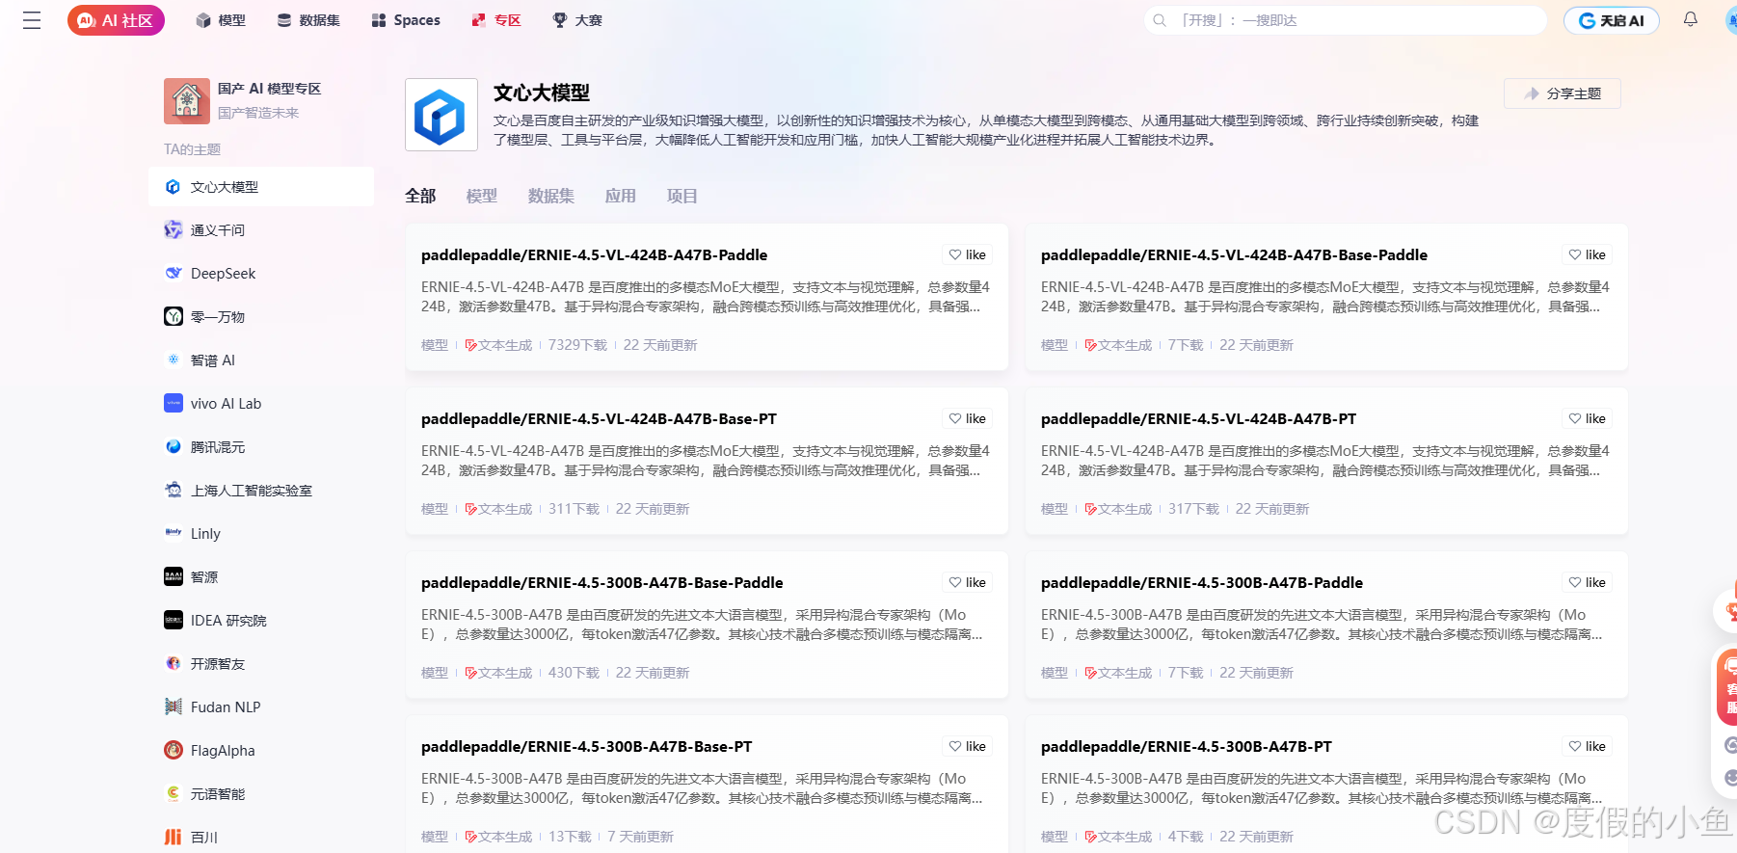This screenshot has height=853, width=1737.
Task: Like ERNIE-4.5-VL-424B-A47B-Paddle model
Action: [968, 254]
